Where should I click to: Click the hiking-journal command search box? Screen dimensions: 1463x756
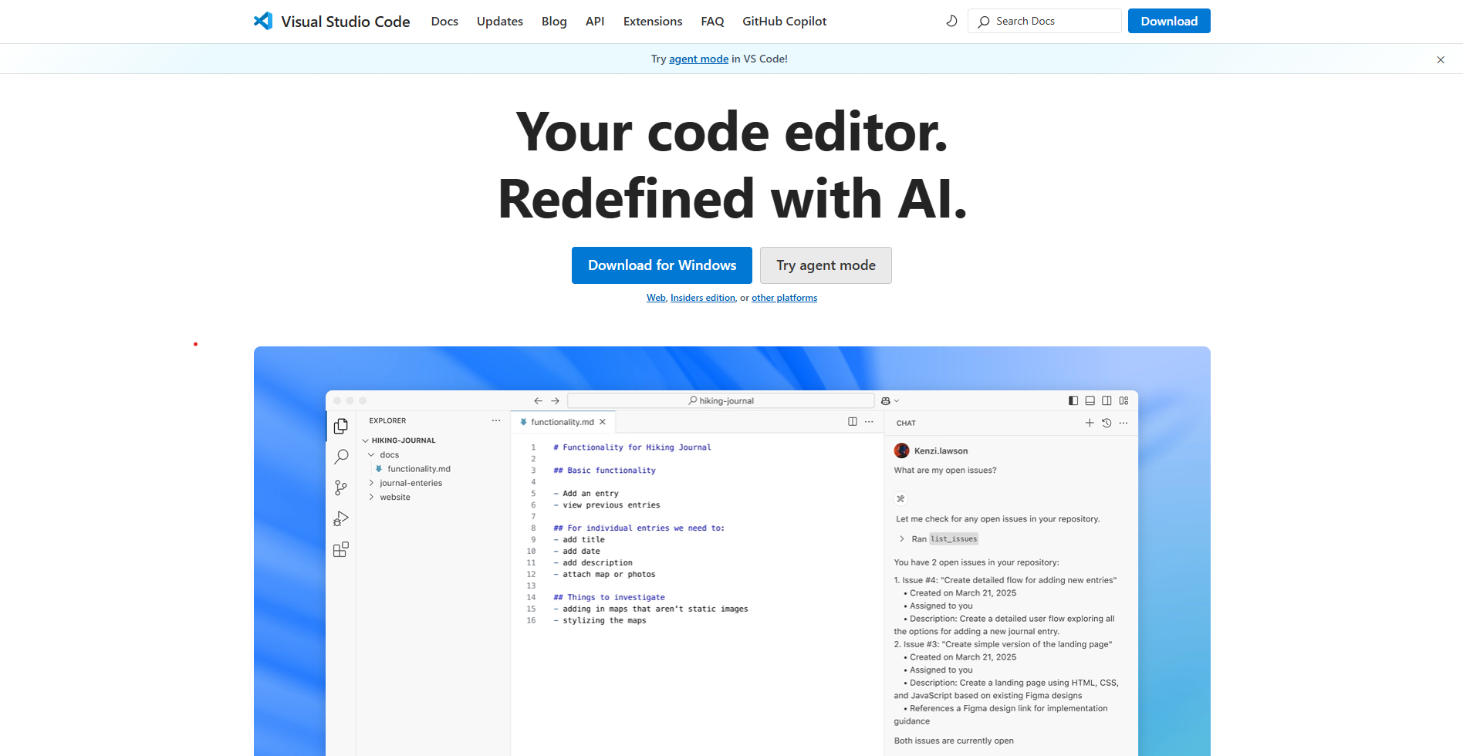[x=721, y=400]
